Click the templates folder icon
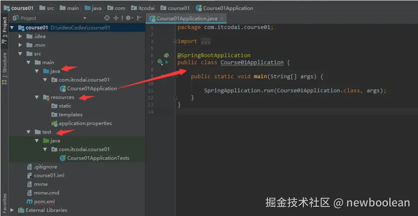Image resolution: width=418 pixels, height=216 pixels. click(x=54, y=115)
